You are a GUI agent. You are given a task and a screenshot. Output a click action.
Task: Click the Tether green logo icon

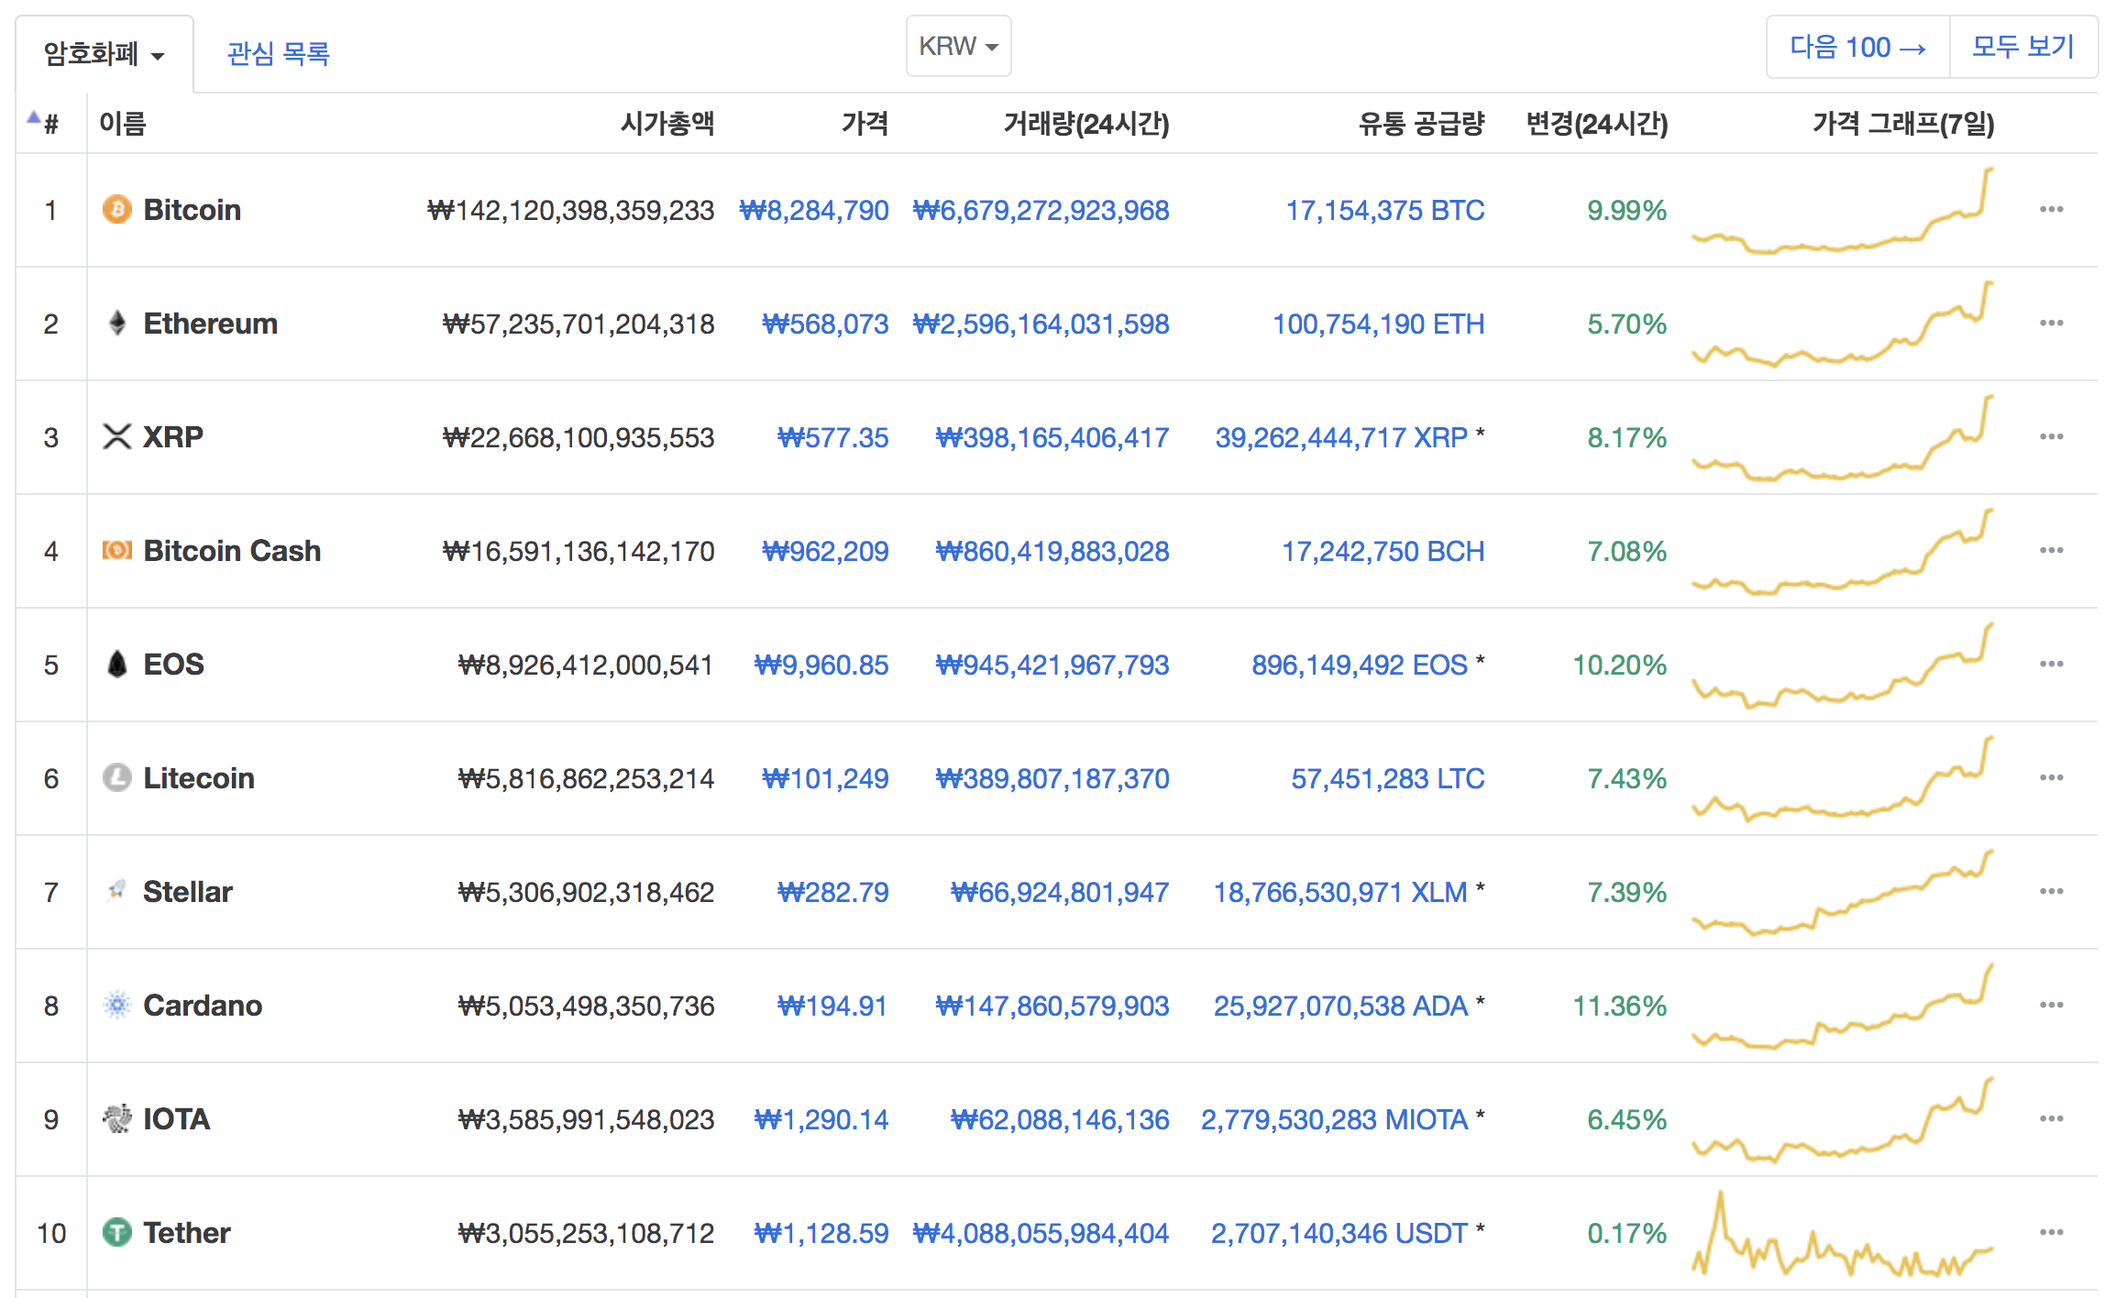(x=116, y=1232)
